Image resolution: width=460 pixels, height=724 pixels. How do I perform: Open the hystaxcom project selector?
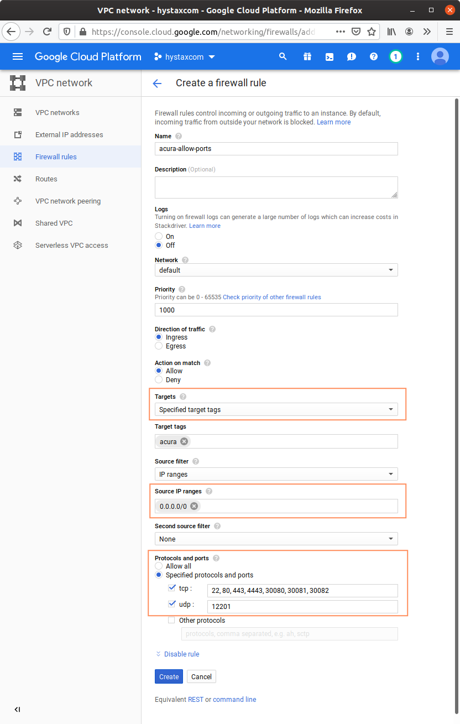(x=185, y=56)
